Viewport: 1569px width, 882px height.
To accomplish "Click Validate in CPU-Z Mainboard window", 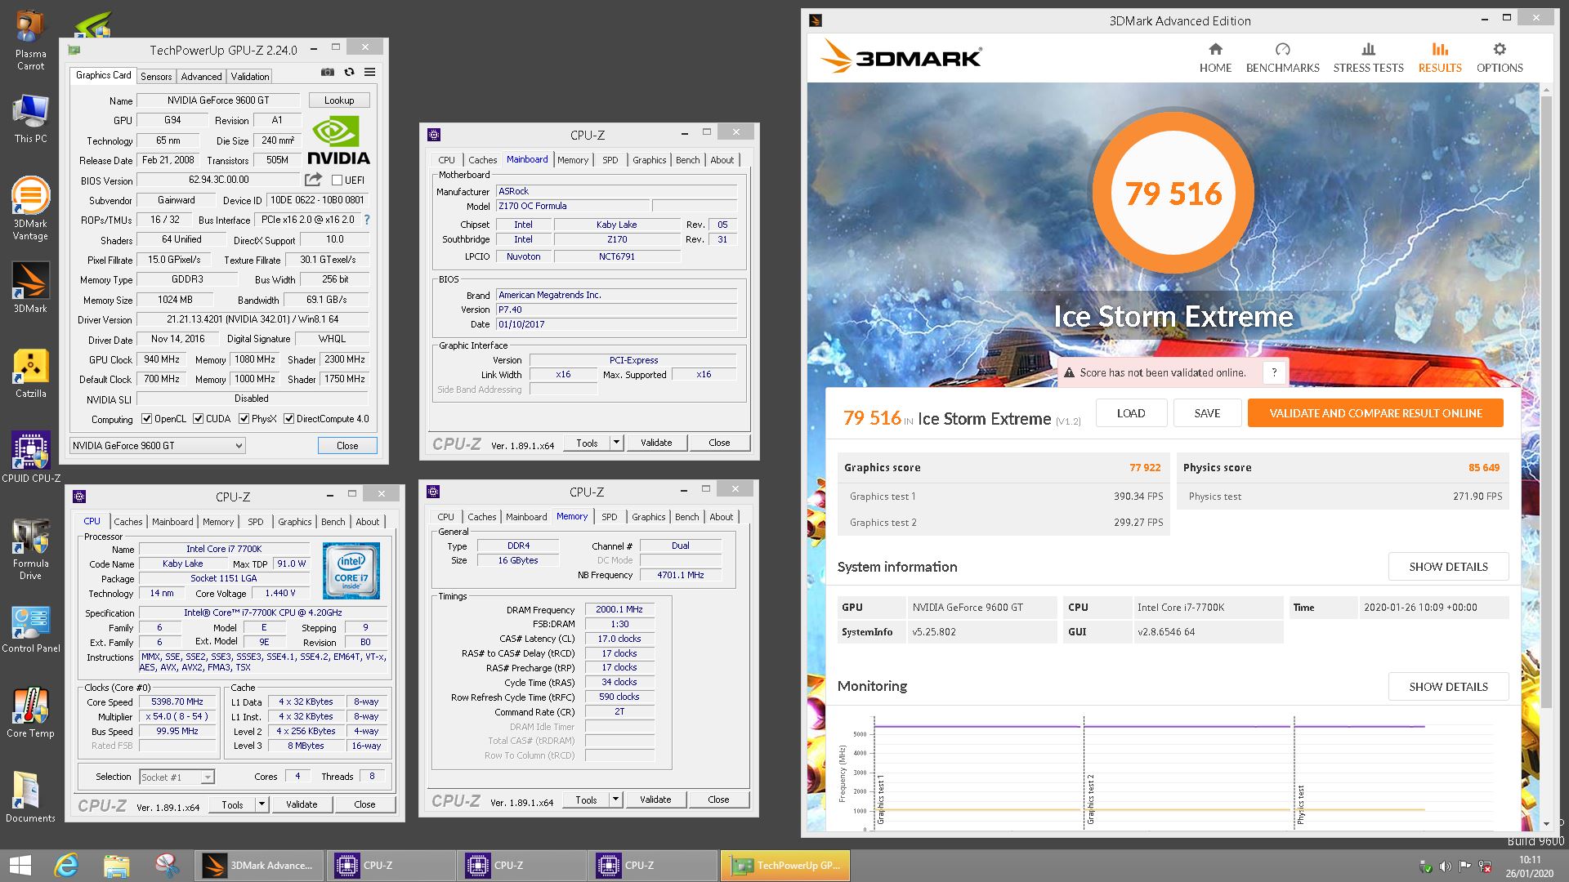I will click(656, 443).
